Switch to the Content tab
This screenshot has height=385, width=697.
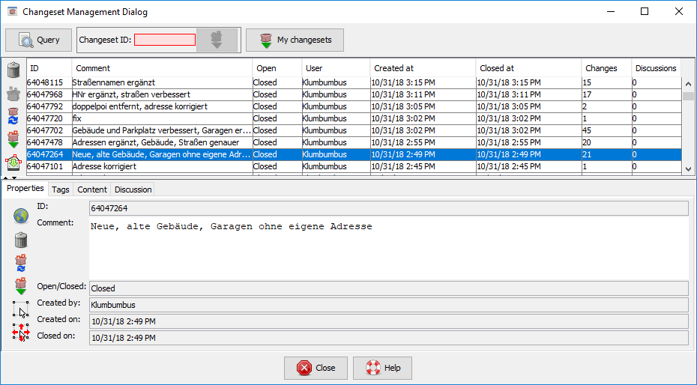pyautogui.click(x=92, y=190)
